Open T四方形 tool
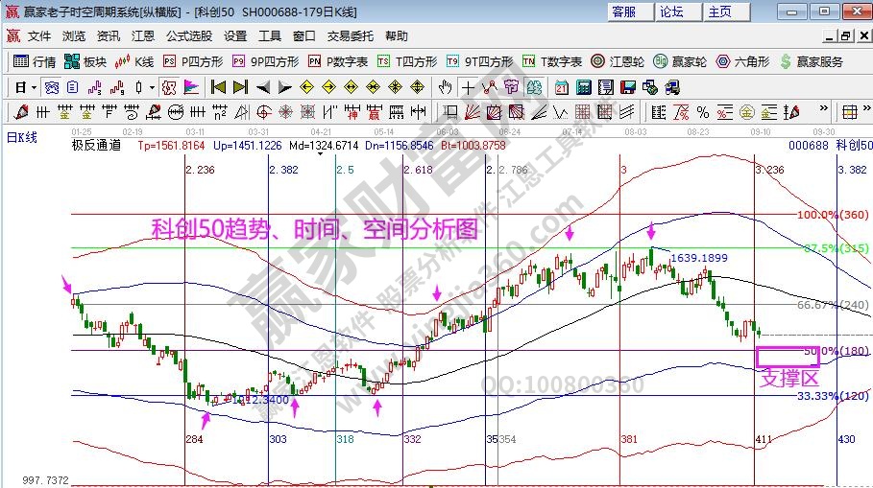This screenshot has width=873, height=488. (x=407, y=61)
